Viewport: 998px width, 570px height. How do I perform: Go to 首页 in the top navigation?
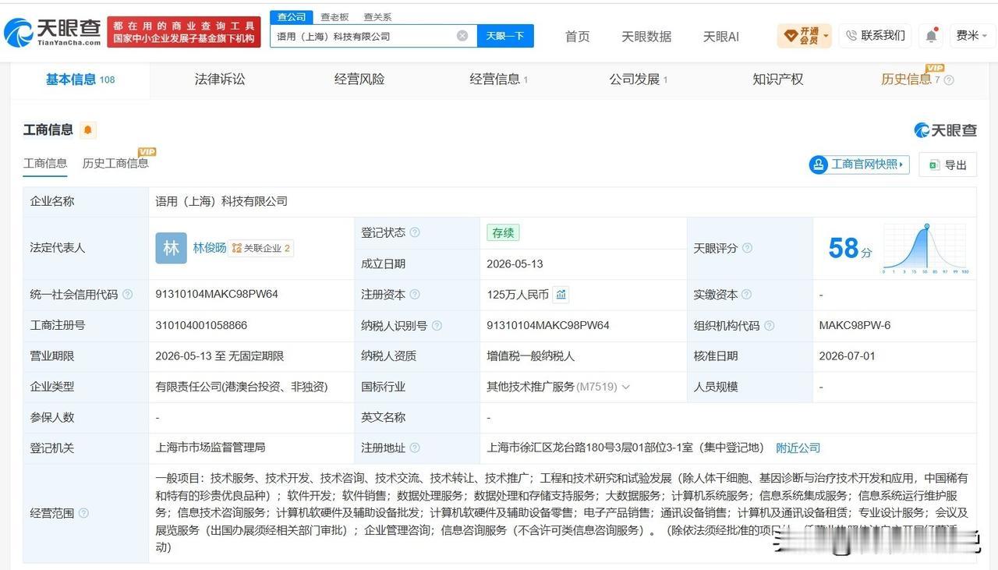(x=578, y=37)
